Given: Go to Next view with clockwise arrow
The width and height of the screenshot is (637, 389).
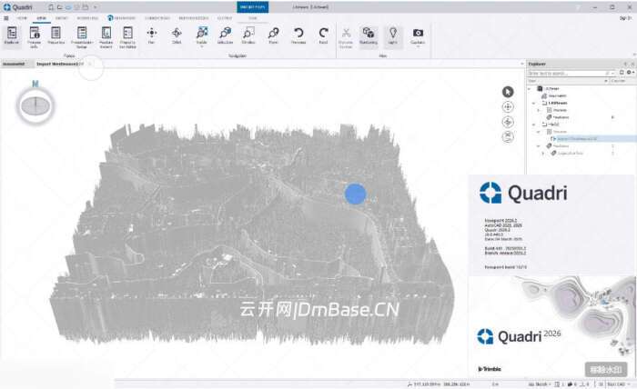Looking at the screenshot, I should [323, 35].
